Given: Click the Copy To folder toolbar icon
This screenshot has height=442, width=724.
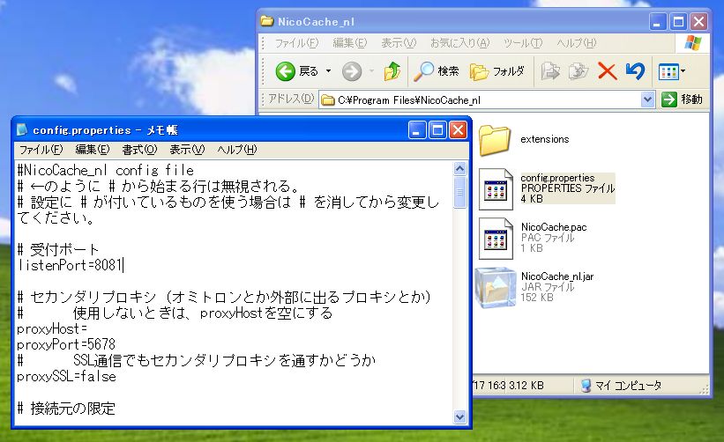Looking at the screenshot, I should [578, 71].
